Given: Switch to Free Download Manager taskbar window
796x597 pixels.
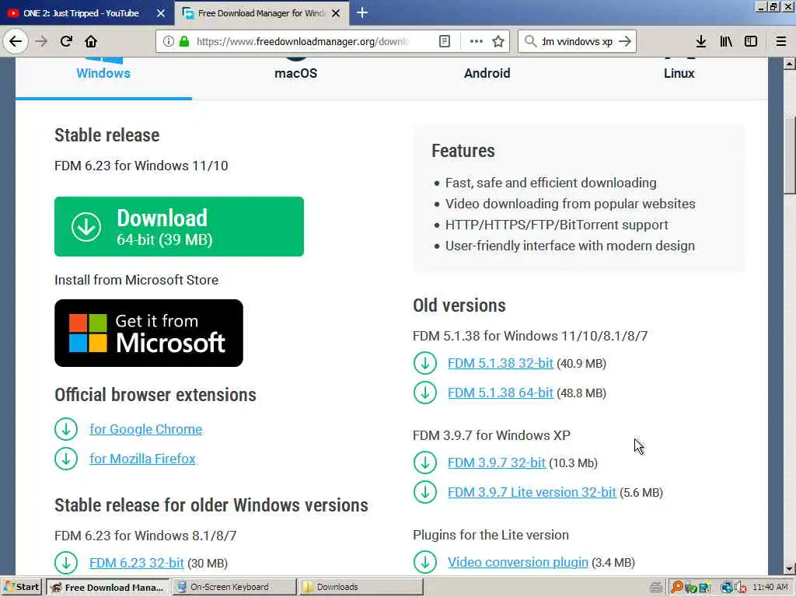Looking at the screenshot, I should click(x=108, y=587).
